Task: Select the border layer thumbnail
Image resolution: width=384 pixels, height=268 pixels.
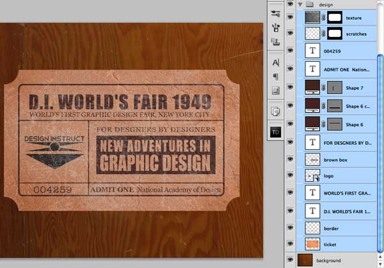Action: (x=312, y=228)
